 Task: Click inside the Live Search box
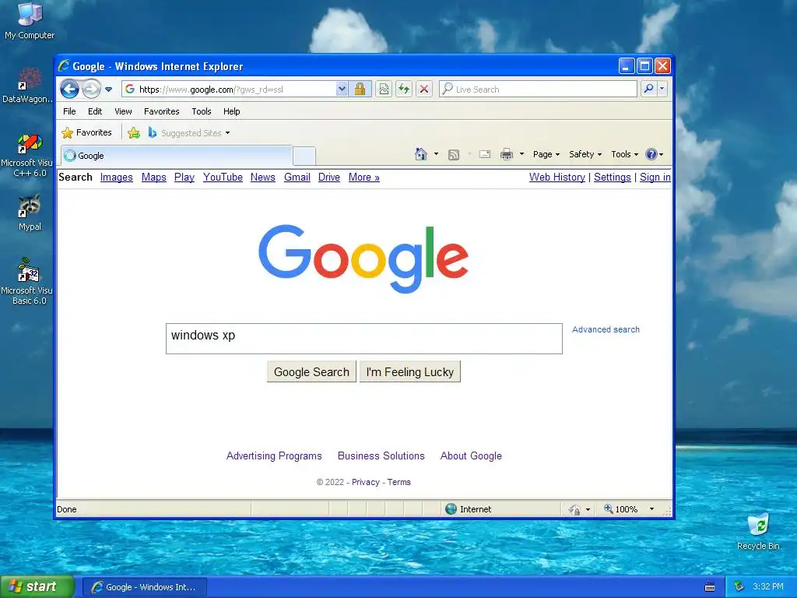538,89
